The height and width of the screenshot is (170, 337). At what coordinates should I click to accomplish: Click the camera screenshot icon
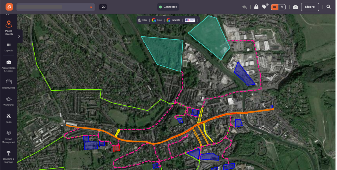tap(295, 7)
